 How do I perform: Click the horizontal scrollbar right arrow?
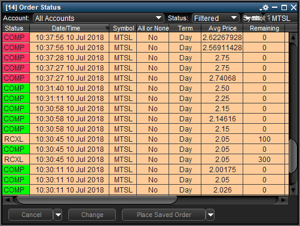(x=283, y=200)
